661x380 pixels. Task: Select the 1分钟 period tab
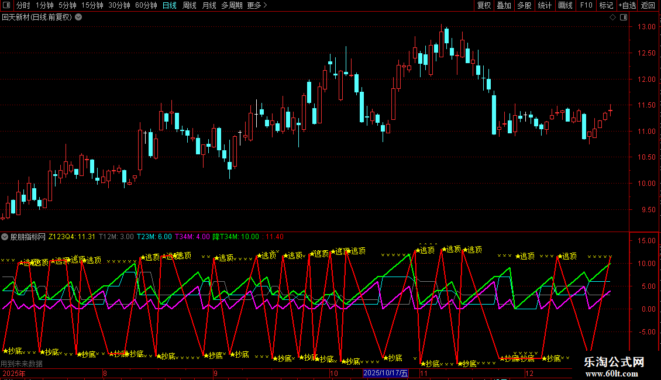coord(44,5)
